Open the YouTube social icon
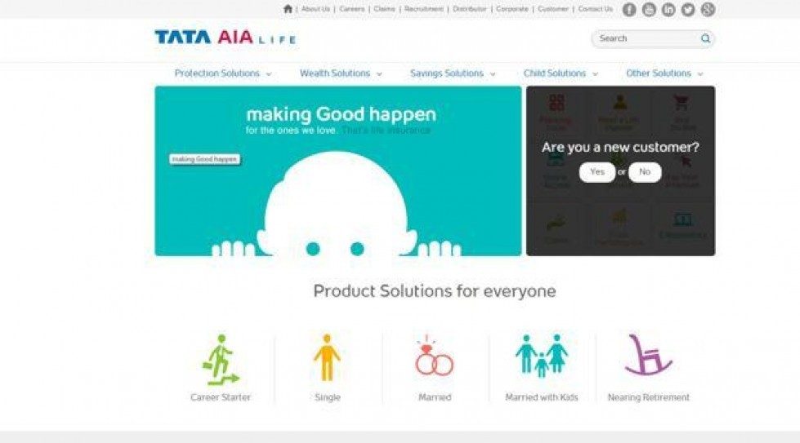This screenshot has height=443, width=800. 649,9
